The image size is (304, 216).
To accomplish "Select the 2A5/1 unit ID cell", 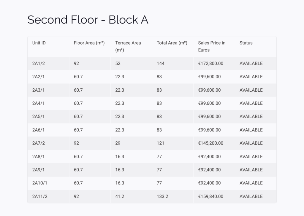I will pos(38,117).
